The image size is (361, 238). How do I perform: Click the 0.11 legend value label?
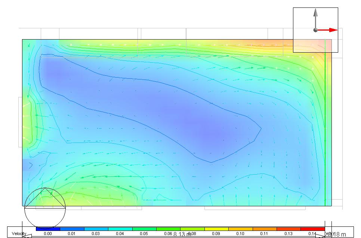pyautogui.click(x=264, y=234)
